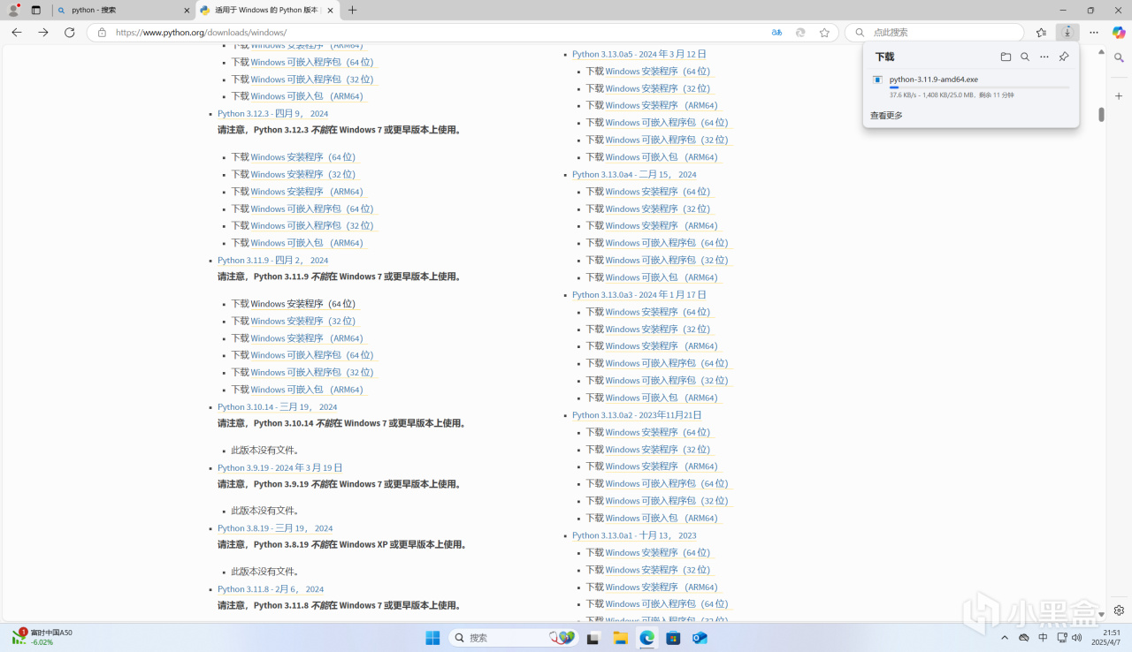This screenshot has height=652, width=1132.
Task: Go back to the previous page
Action: pyautogui.click(x=17, y=32)
